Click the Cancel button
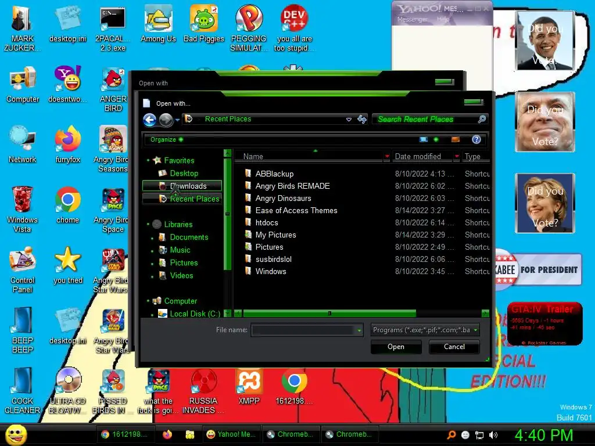Image resolution: width=595 pixels, height=446 pixels. coord(454,347)
